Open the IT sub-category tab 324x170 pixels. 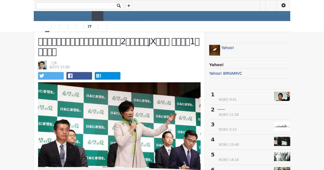coord(90,27)
